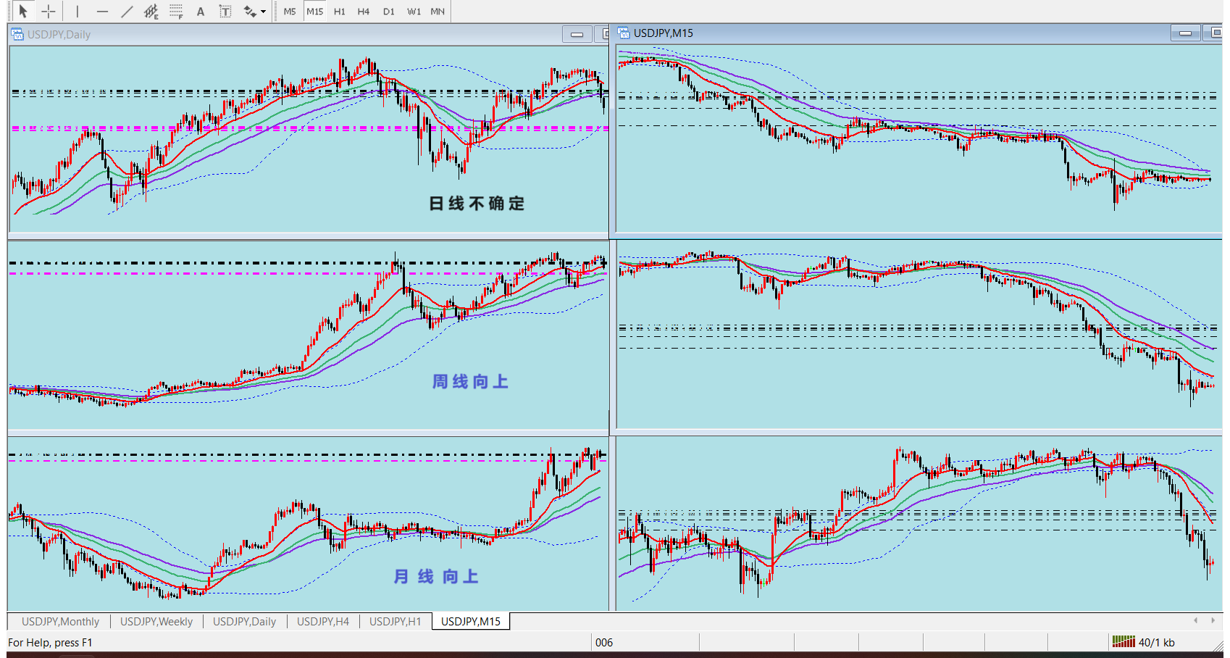The width and height of the screenshot is (1230, 658).
Task: Switch timeframe to M5
Action: point(290,11)
